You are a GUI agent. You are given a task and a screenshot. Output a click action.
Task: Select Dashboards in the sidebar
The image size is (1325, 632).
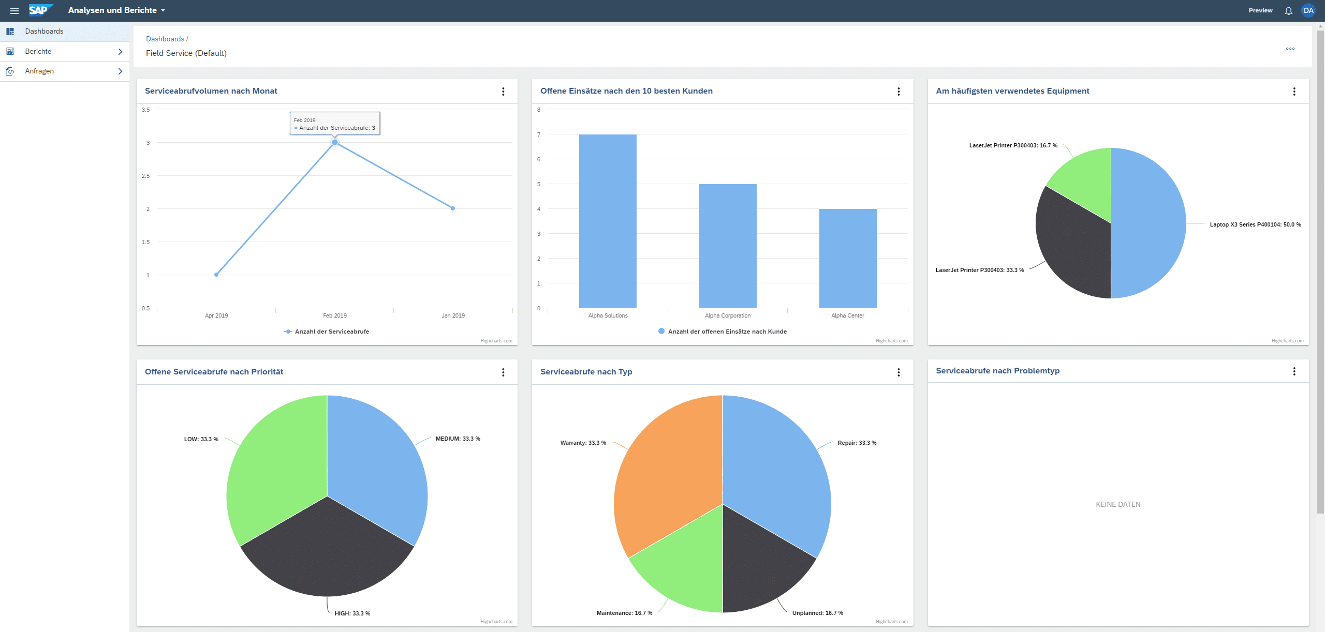point(44,32)
